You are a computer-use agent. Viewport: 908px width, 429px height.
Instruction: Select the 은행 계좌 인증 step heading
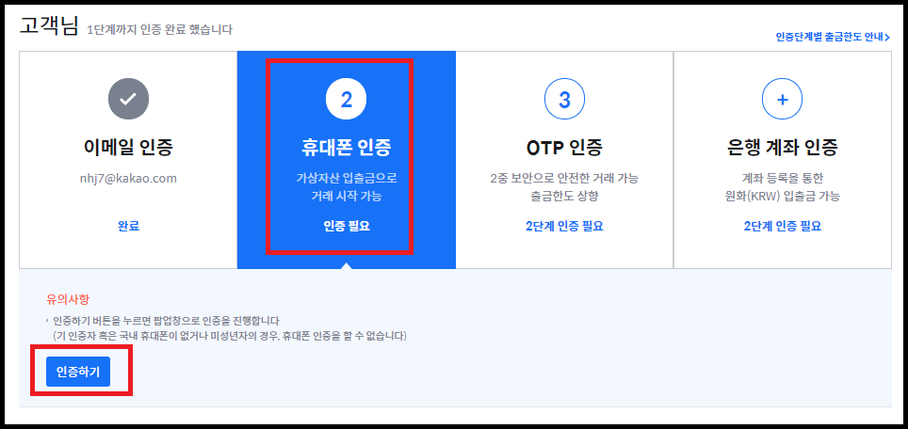click(x=783, y=149)
